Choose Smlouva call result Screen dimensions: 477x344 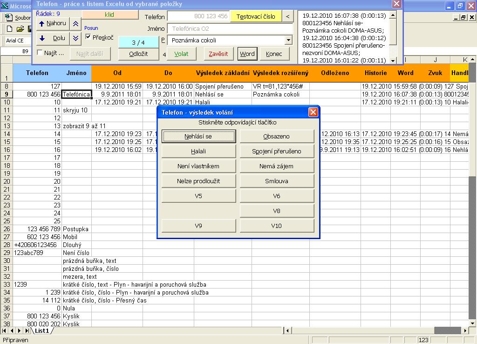coord(277,181)
